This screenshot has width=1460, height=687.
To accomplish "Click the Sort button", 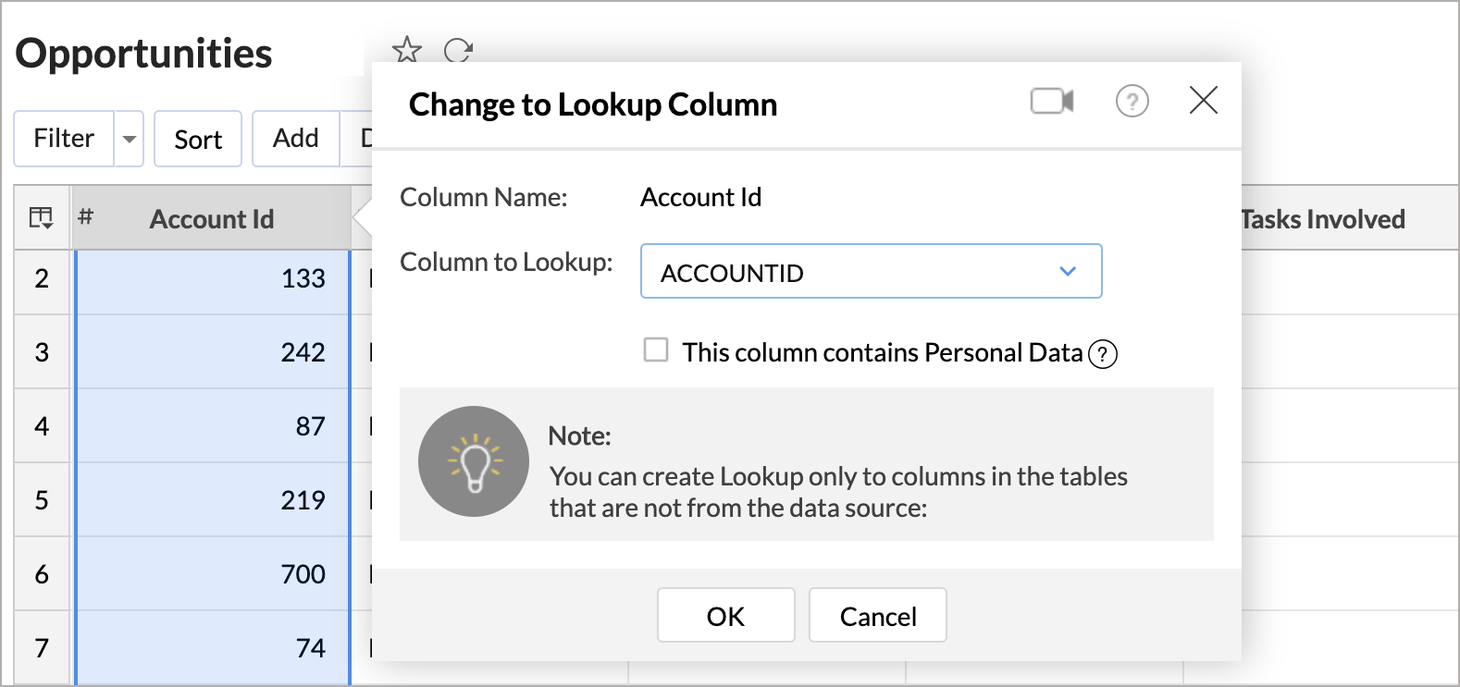I will (x=197, y=139).
